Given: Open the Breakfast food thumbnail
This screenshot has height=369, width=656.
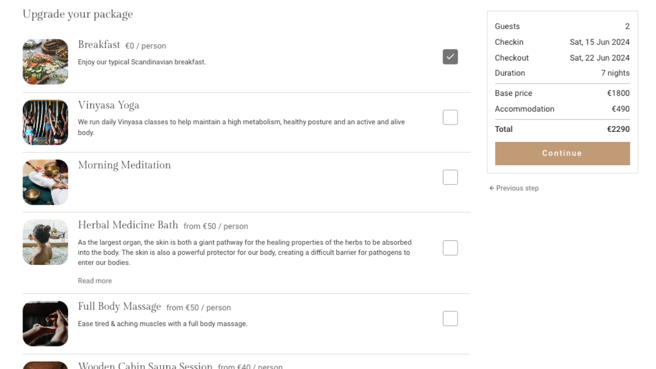Looking at the screenshot, I should click(45, 61).
